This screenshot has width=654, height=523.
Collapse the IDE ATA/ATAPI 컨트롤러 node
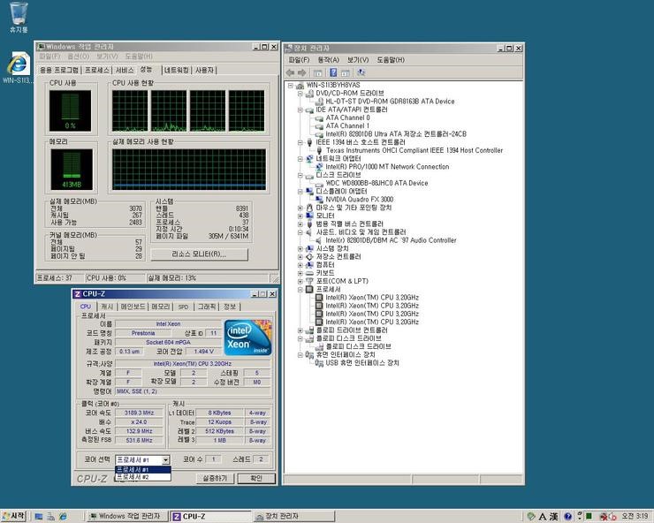pos(300,110)
